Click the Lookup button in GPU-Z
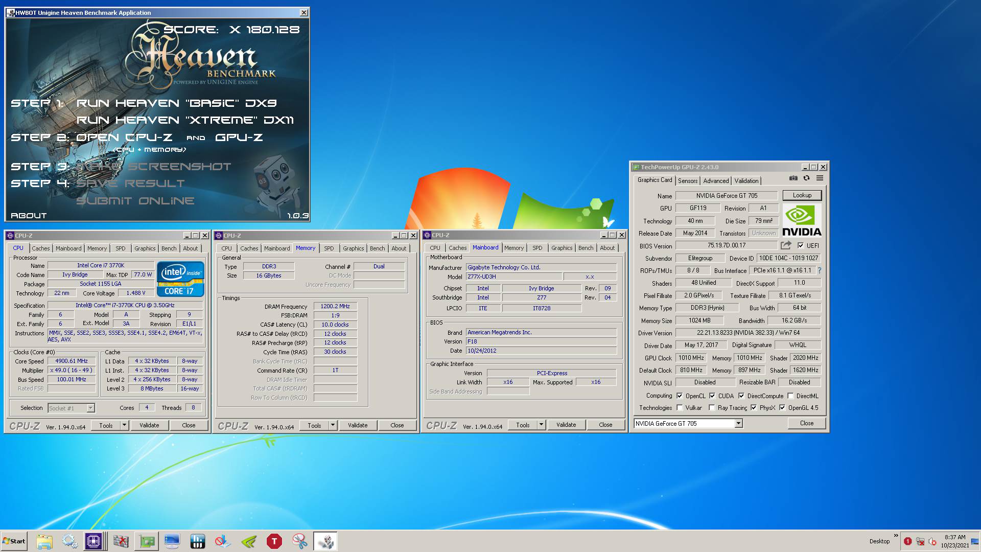 tap(802, 195)
